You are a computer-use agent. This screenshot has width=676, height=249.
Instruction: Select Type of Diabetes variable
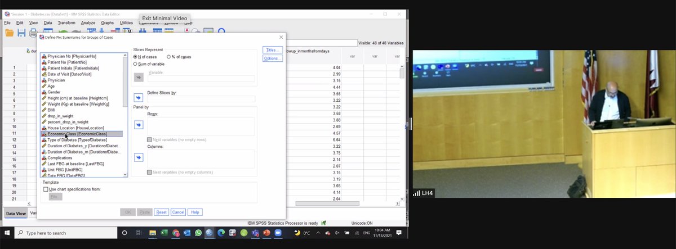pos(78,140)
